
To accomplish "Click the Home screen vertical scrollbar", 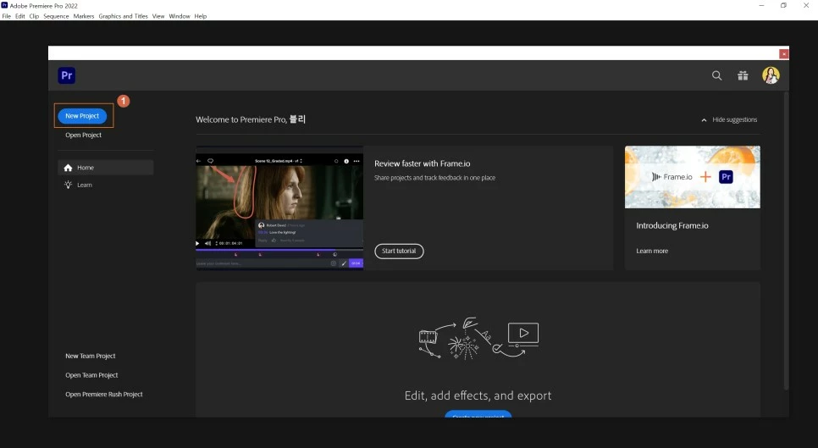I will (x=786, y=241).
